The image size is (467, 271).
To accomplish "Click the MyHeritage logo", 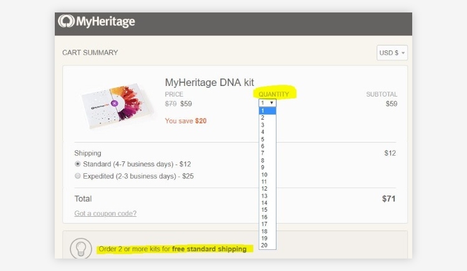I will coord(97,21).
